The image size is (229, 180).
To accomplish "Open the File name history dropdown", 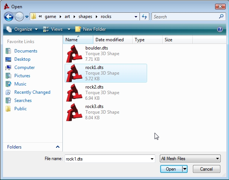I will pos(152,159).
